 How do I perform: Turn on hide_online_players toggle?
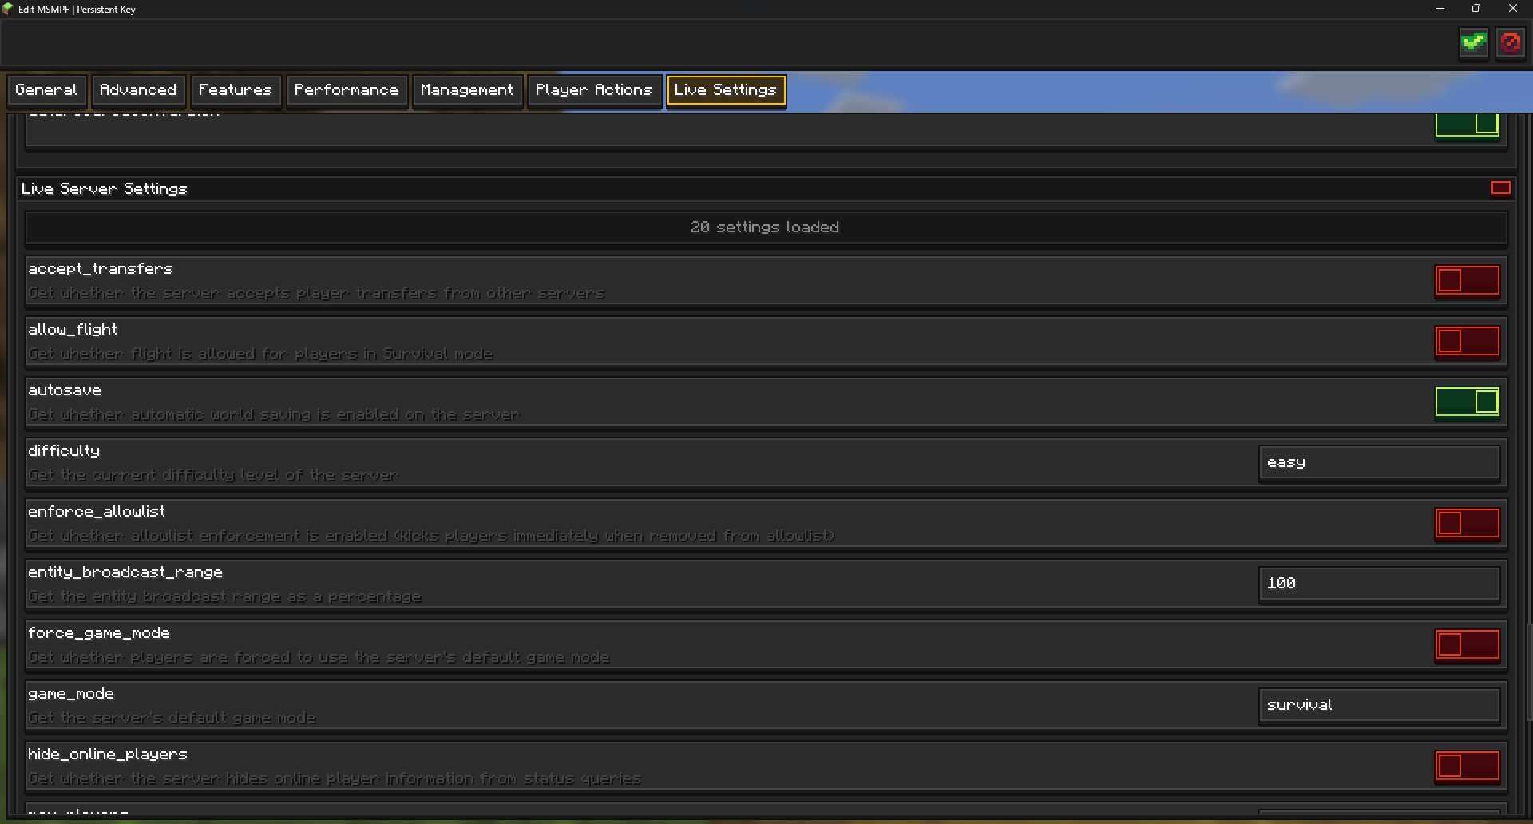[1468, 767]
